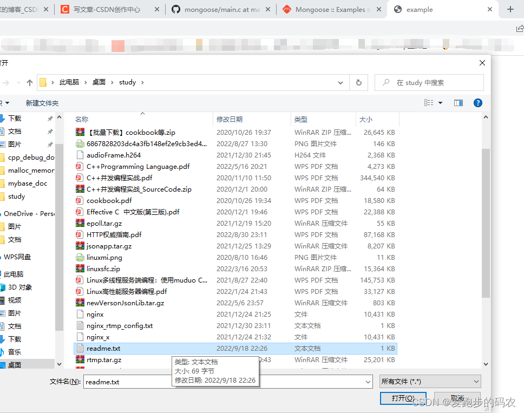Click the 打开(O) button

[x=403, y=398]
